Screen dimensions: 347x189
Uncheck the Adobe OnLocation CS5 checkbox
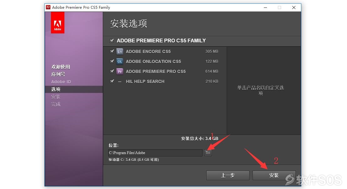pos(112,61)
